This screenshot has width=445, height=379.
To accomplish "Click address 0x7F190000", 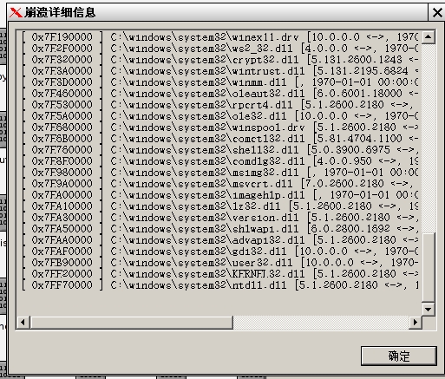I will tap(62, 37).
